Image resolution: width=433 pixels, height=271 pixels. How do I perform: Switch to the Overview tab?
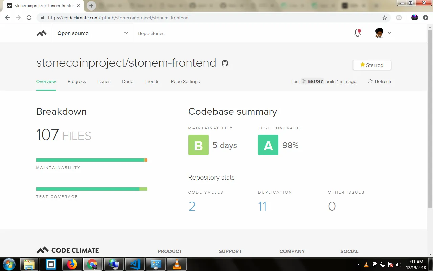pyautogui.click(x=46, y=81)
